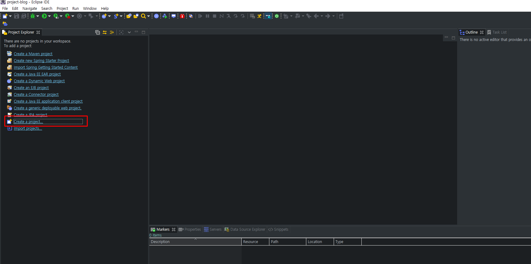Open dropdown next to Spring Starter S icon
The height and width of the screenshot is (264, 531).
121,16
